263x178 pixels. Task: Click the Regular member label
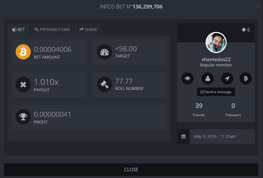(x=216, y=65)
